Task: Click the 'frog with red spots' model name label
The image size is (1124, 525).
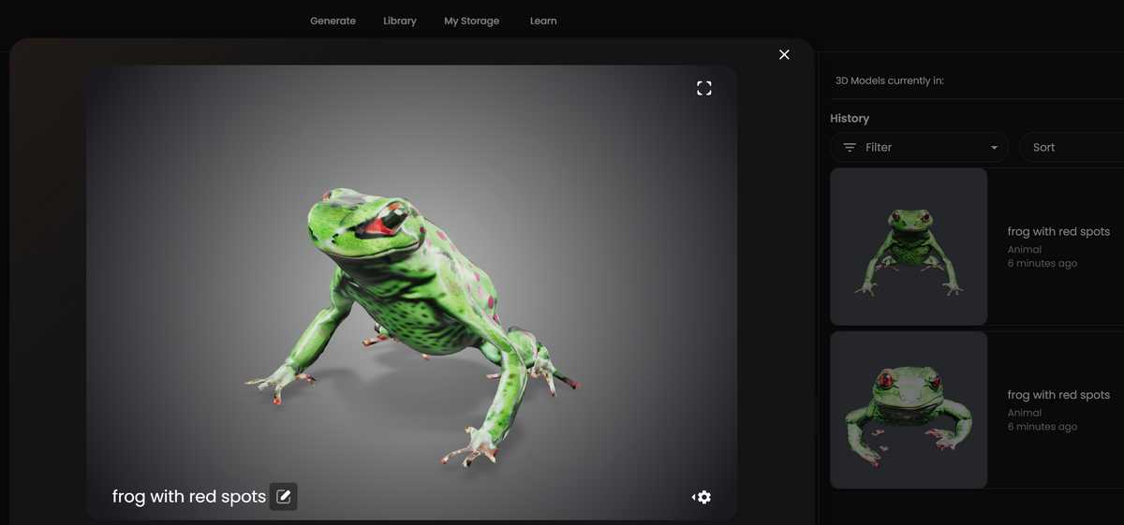Action: point(189,497)
